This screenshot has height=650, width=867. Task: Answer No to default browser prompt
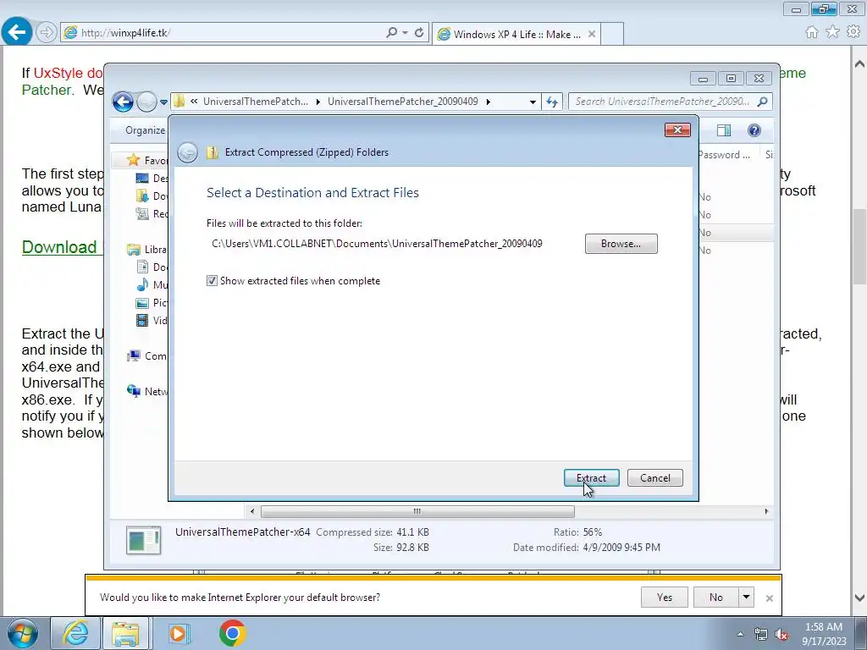715,597
